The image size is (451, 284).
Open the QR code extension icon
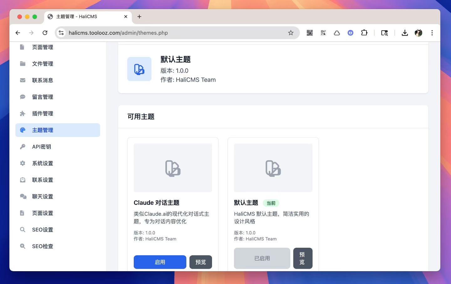point(309,33)
